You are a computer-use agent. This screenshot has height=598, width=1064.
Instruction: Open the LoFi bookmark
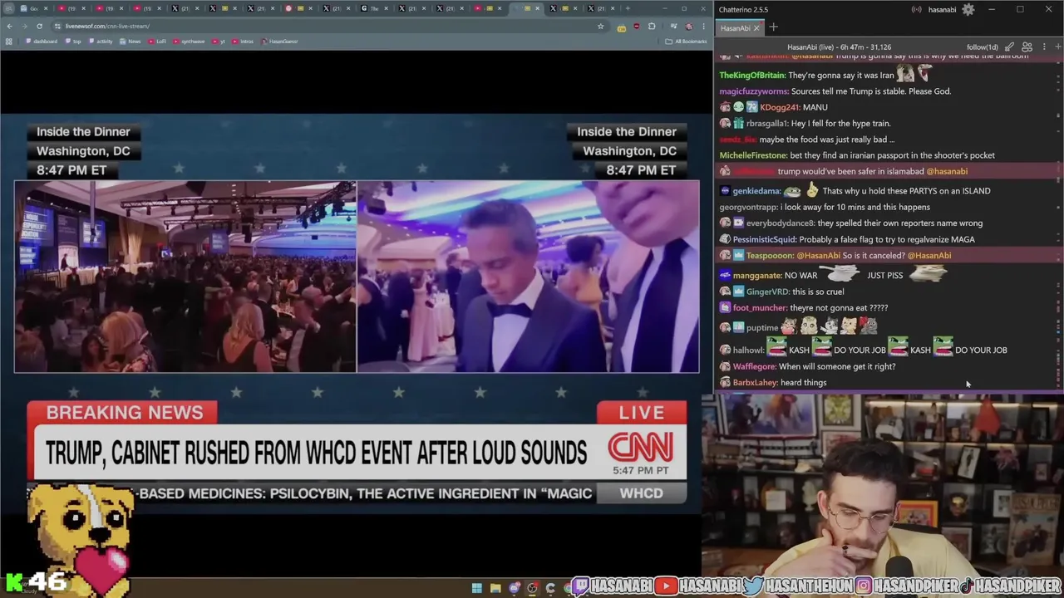point(157,42)
